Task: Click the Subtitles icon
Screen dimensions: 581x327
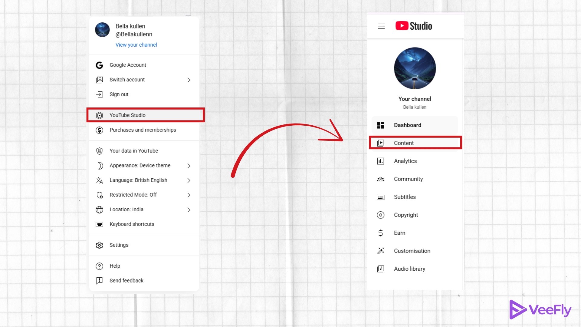Action: pos(380,197)
